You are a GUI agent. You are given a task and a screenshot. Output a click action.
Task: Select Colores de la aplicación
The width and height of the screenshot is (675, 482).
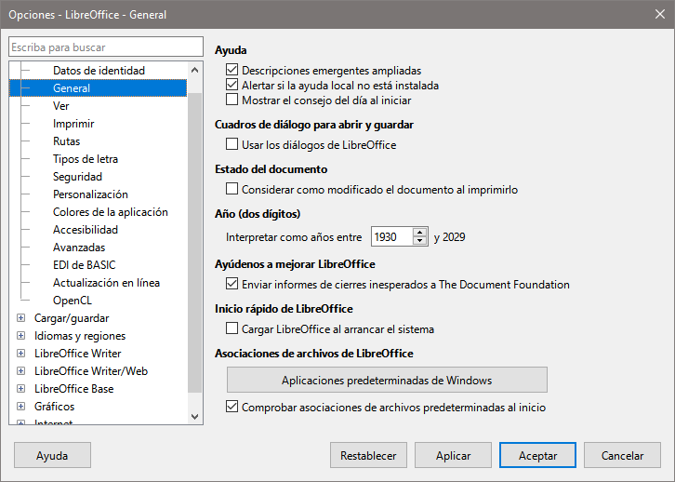click(x=111, y=212)
